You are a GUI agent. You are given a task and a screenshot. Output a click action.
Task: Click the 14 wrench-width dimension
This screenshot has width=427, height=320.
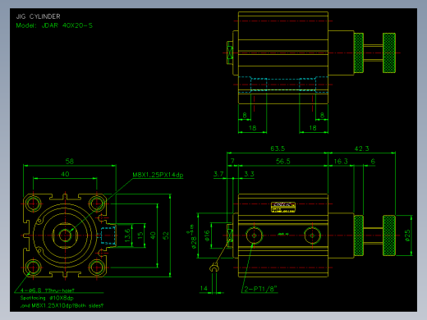204,288
